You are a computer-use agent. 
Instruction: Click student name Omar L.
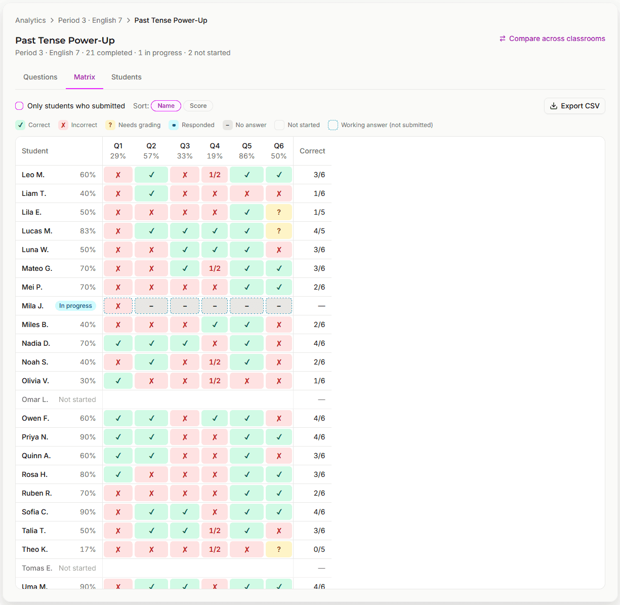(35, 399)
